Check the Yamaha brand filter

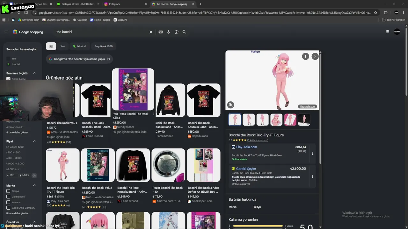click(8, 202)
